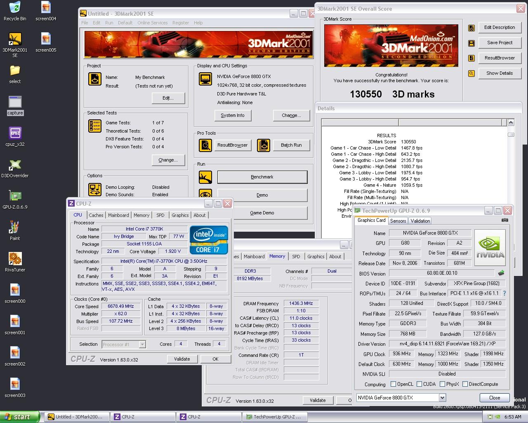Click the Details list scrollbar up arrow

point(511,123)
